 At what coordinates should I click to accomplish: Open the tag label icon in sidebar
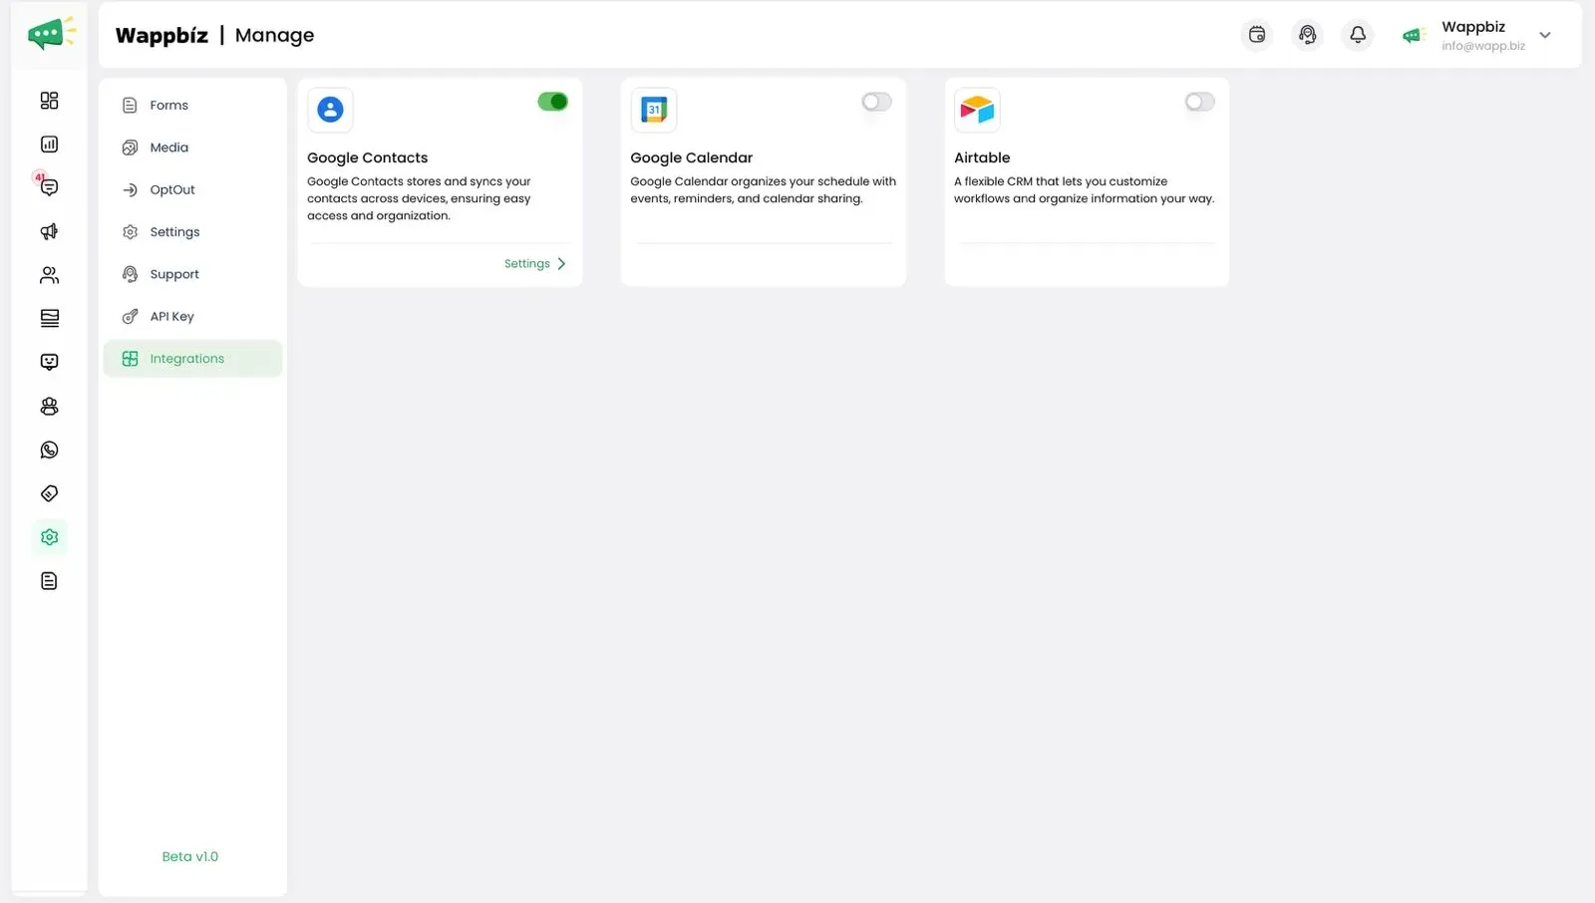click(x=49, y=493)
